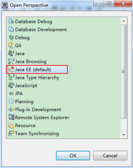Minimize the Open Perspective window

click(x=98, y=4)
